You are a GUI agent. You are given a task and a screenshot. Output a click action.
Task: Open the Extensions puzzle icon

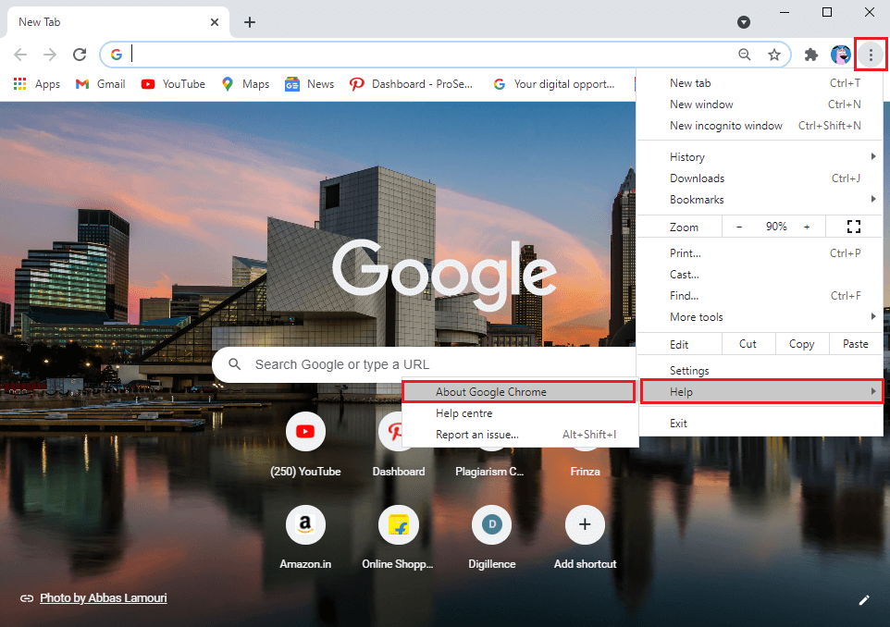(x=810, y=55)
